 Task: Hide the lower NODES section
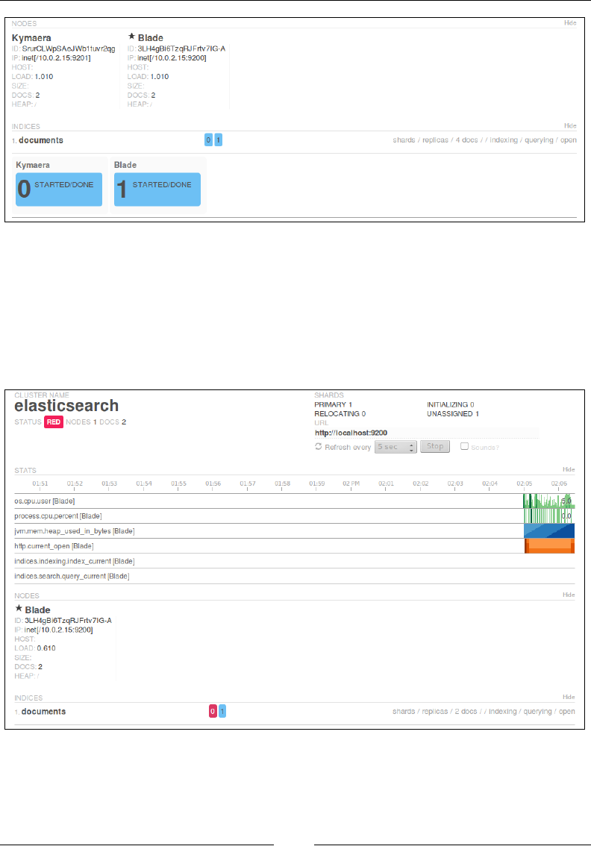click(x=569, y=595)
